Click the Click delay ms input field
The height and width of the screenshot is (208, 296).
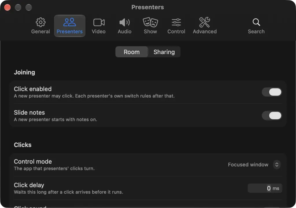(x=265, y=188)
